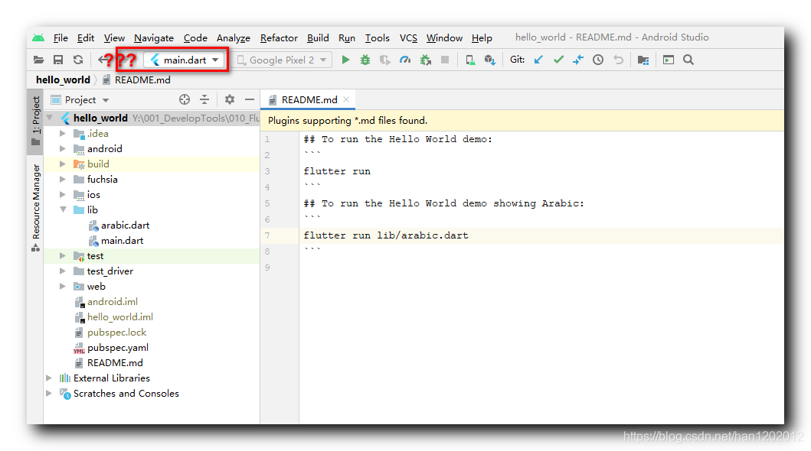This screenshot has width=811, height=451.
Task: Click Git Compare with Branch icon
Action: (x=578, y=60)
